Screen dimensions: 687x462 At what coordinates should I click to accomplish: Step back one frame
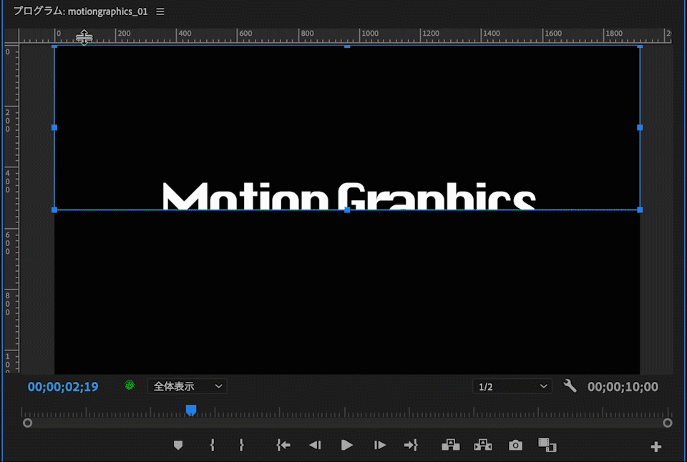tap(315, 446)
